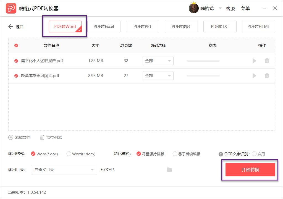
Task: Switch to PDF转Word tab
Action: 65,27
